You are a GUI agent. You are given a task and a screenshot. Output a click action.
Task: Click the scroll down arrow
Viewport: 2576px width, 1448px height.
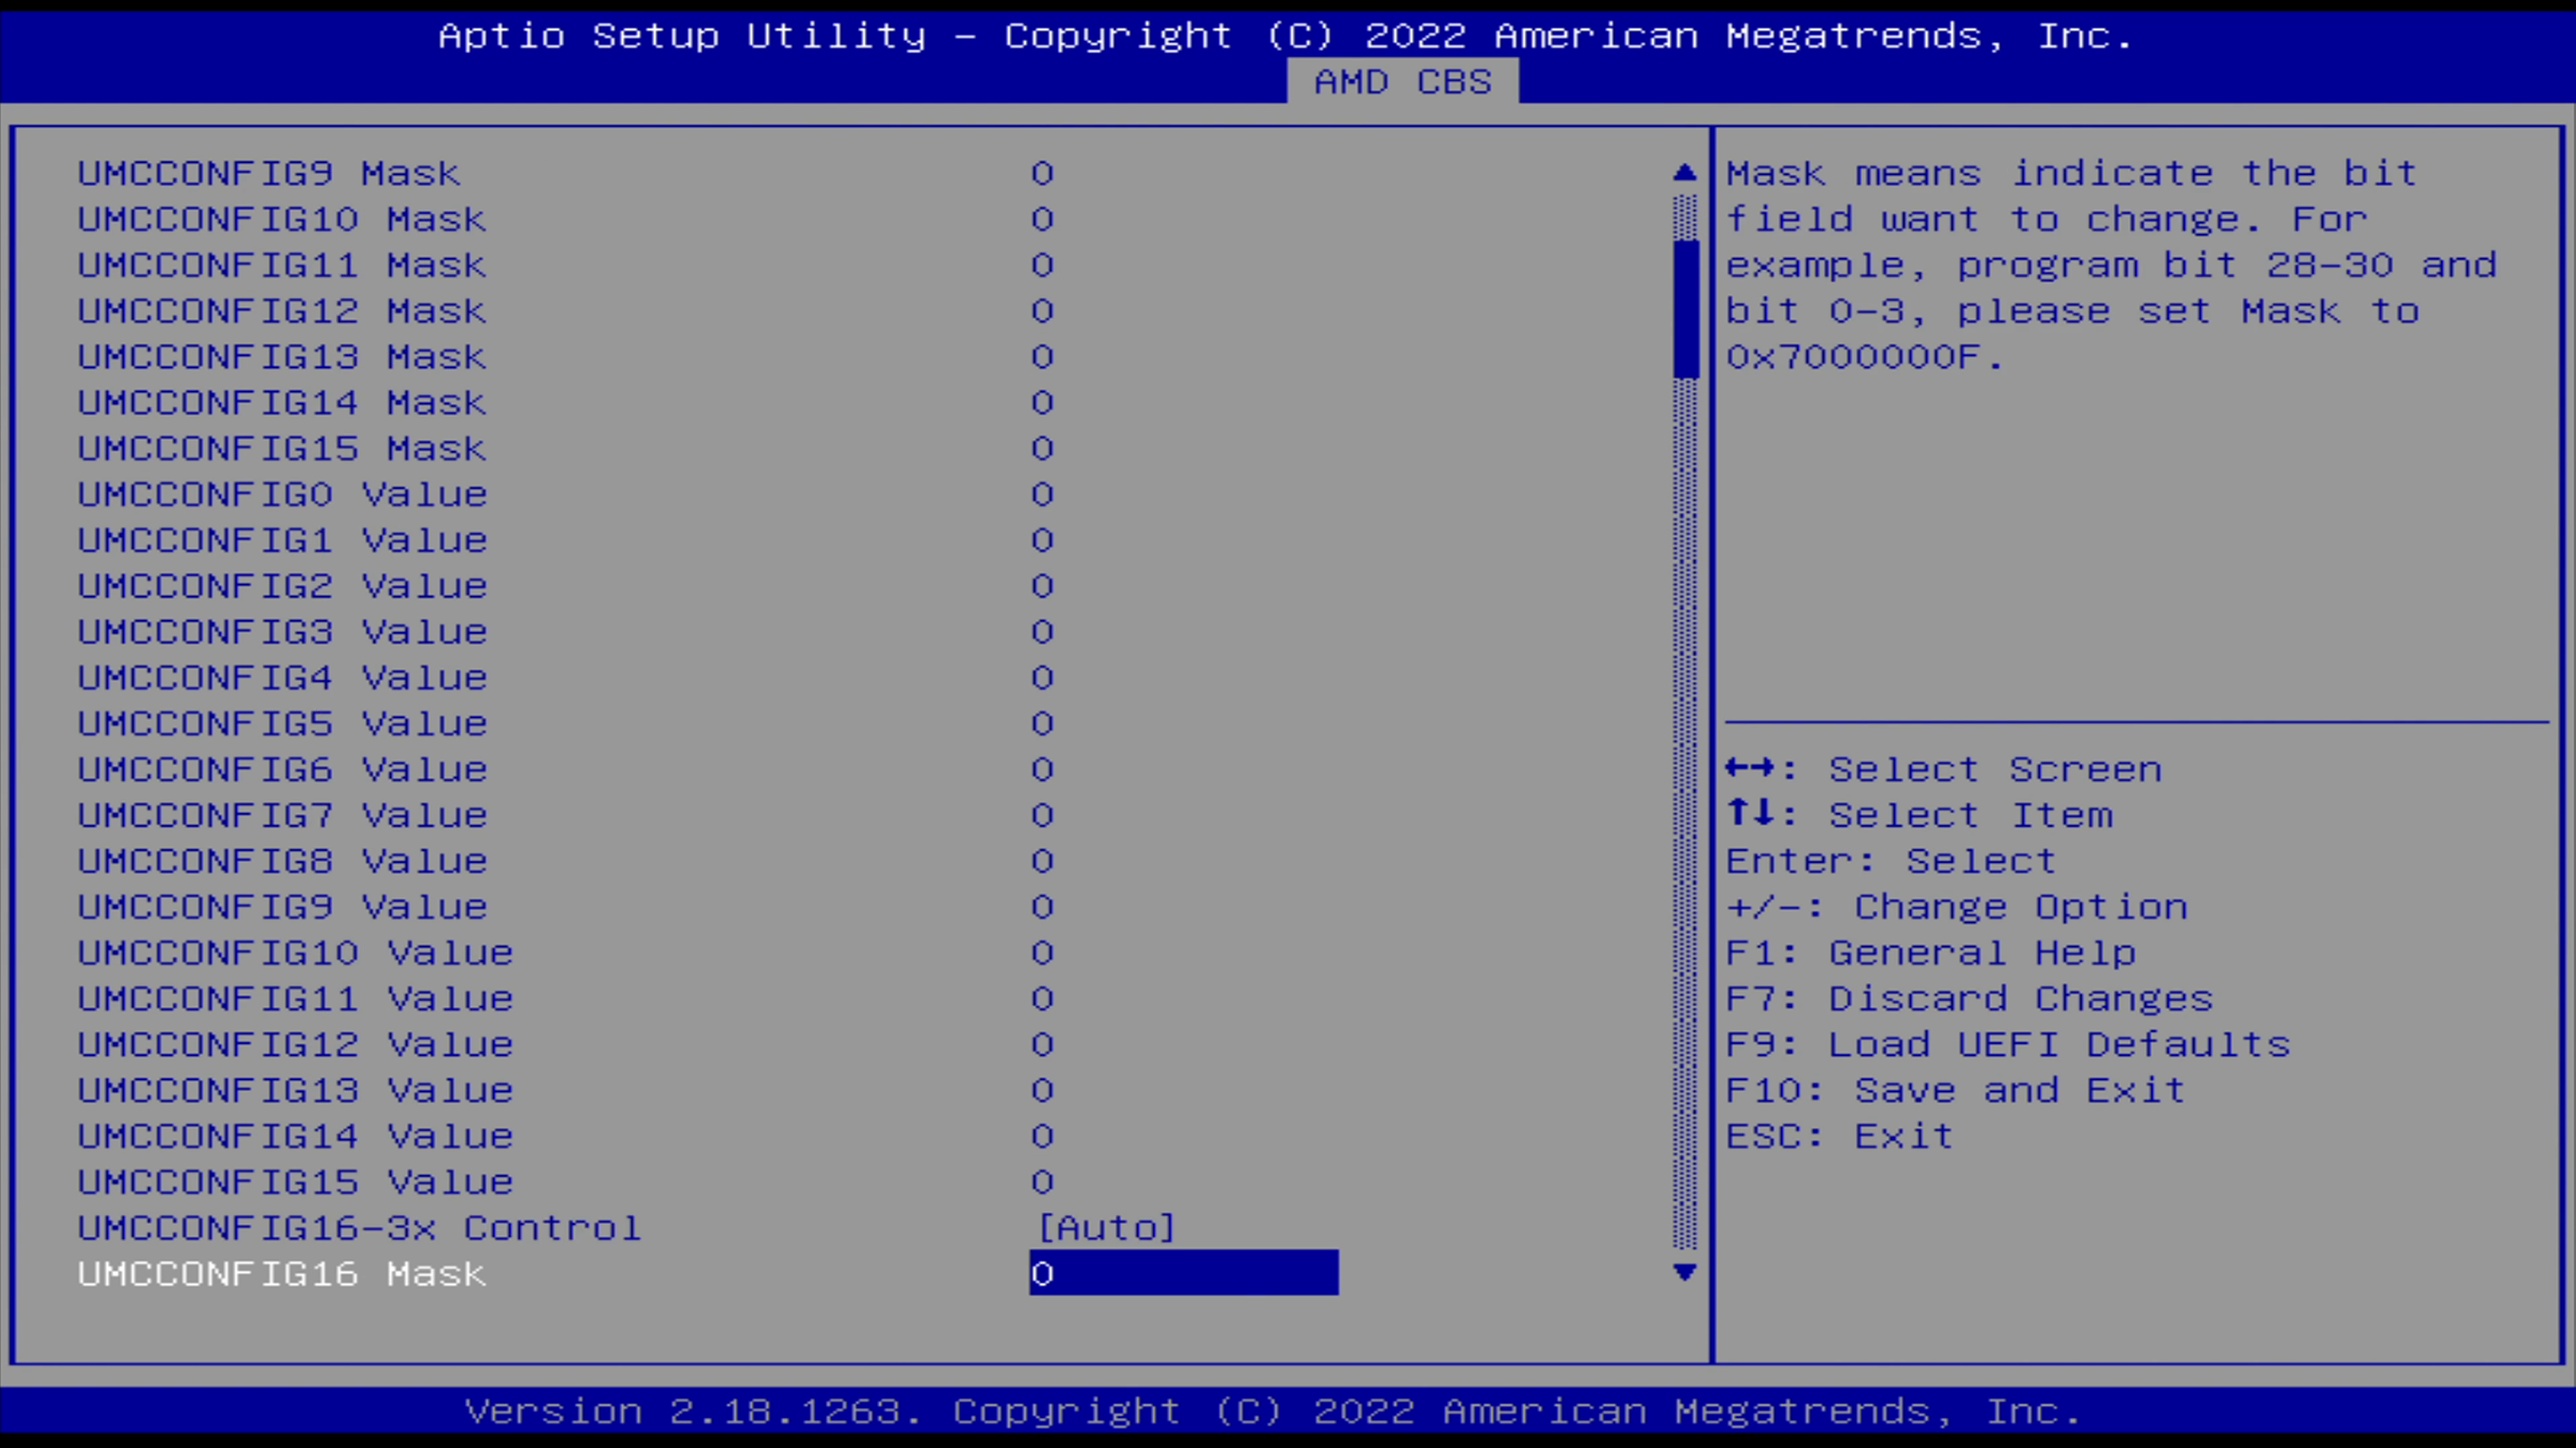[1685, 1272]
